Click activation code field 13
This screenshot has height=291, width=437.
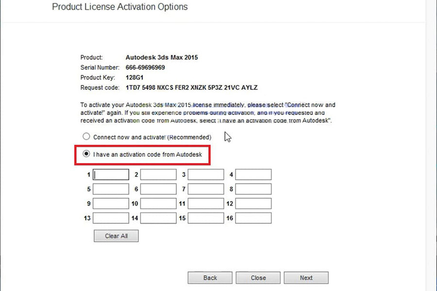pyautogui.click(x=111, y=218)
